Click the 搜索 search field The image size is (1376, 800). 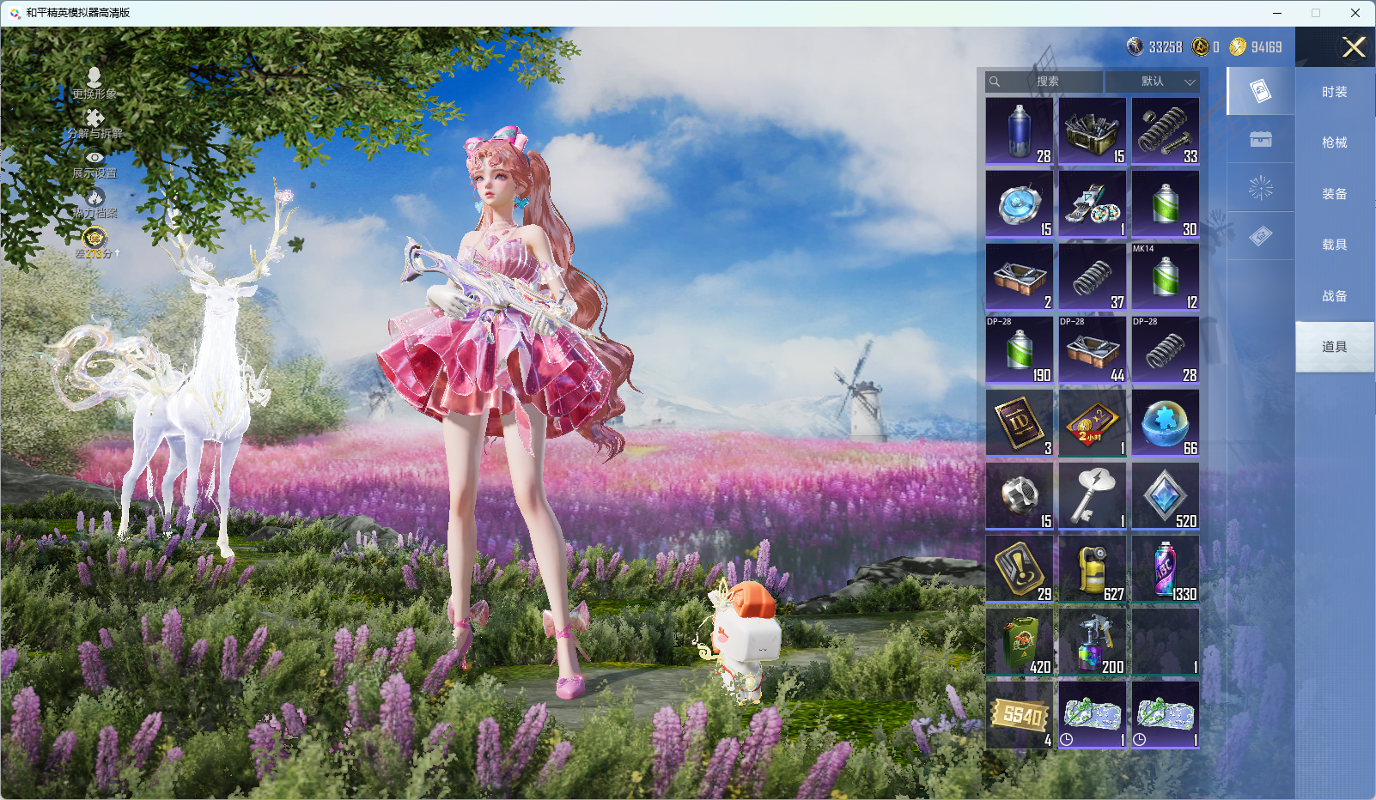1044,82
